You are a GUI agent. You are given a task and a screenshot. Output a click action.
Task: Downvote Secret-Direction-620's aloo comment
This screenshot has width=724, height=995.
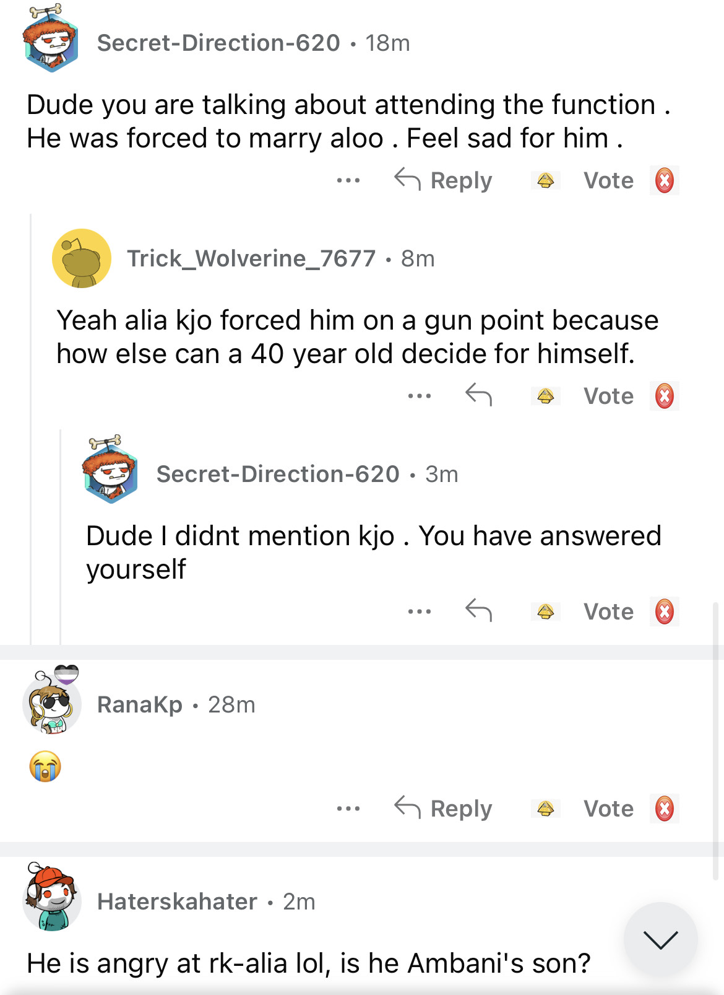tap(665, 180)
